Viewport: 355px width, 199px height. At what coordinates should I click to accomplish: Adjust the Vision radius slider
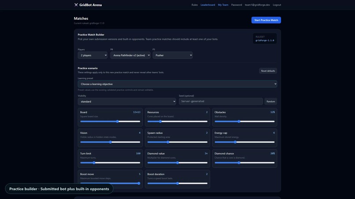(110, 142)
